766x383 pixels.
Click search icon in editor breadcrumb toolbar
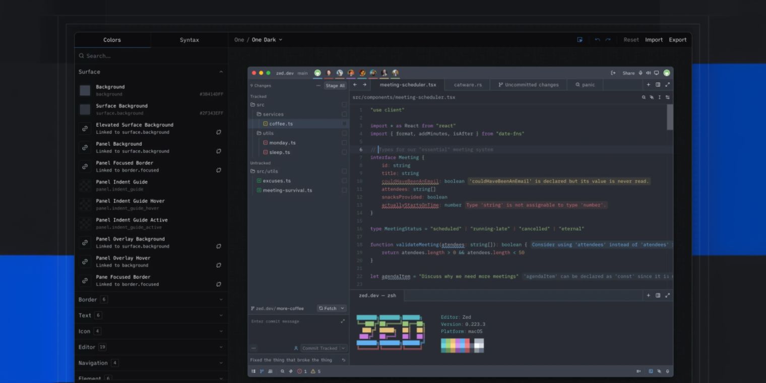(x=644, y=97)
